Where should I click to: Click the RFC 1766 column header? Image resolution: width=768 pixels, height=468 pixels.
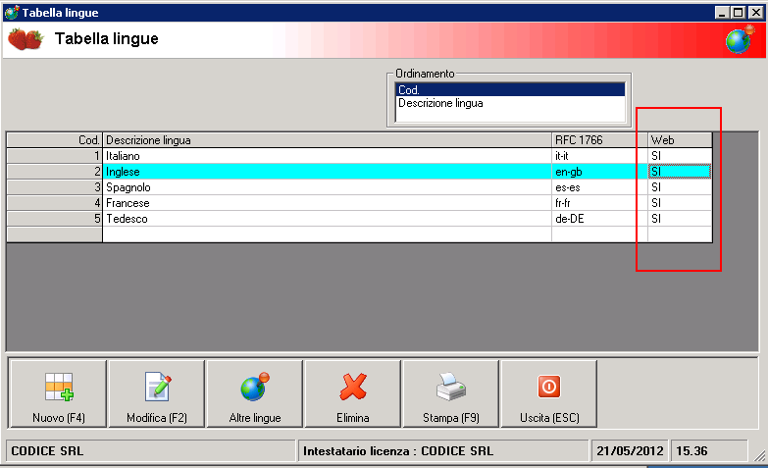(599, 140)
